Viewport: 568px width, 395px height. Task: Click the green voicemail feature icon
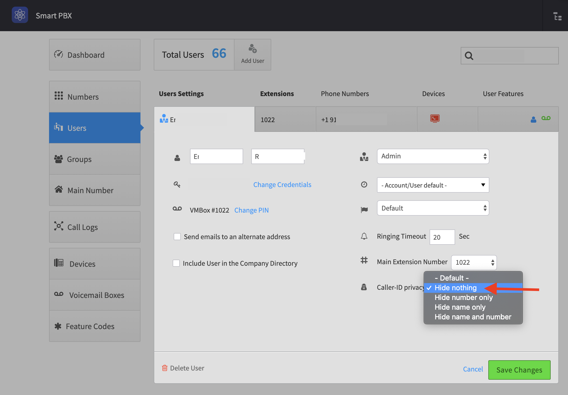(x=546, y=118)
